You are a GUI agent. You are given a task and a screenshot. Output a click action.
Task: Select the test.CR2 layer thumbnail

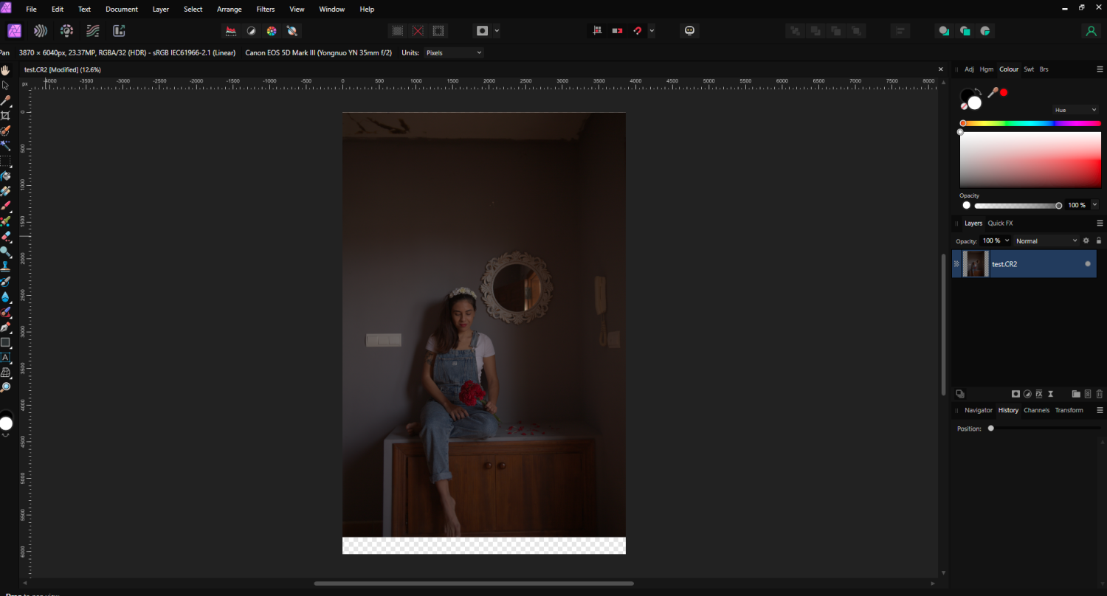974,263
